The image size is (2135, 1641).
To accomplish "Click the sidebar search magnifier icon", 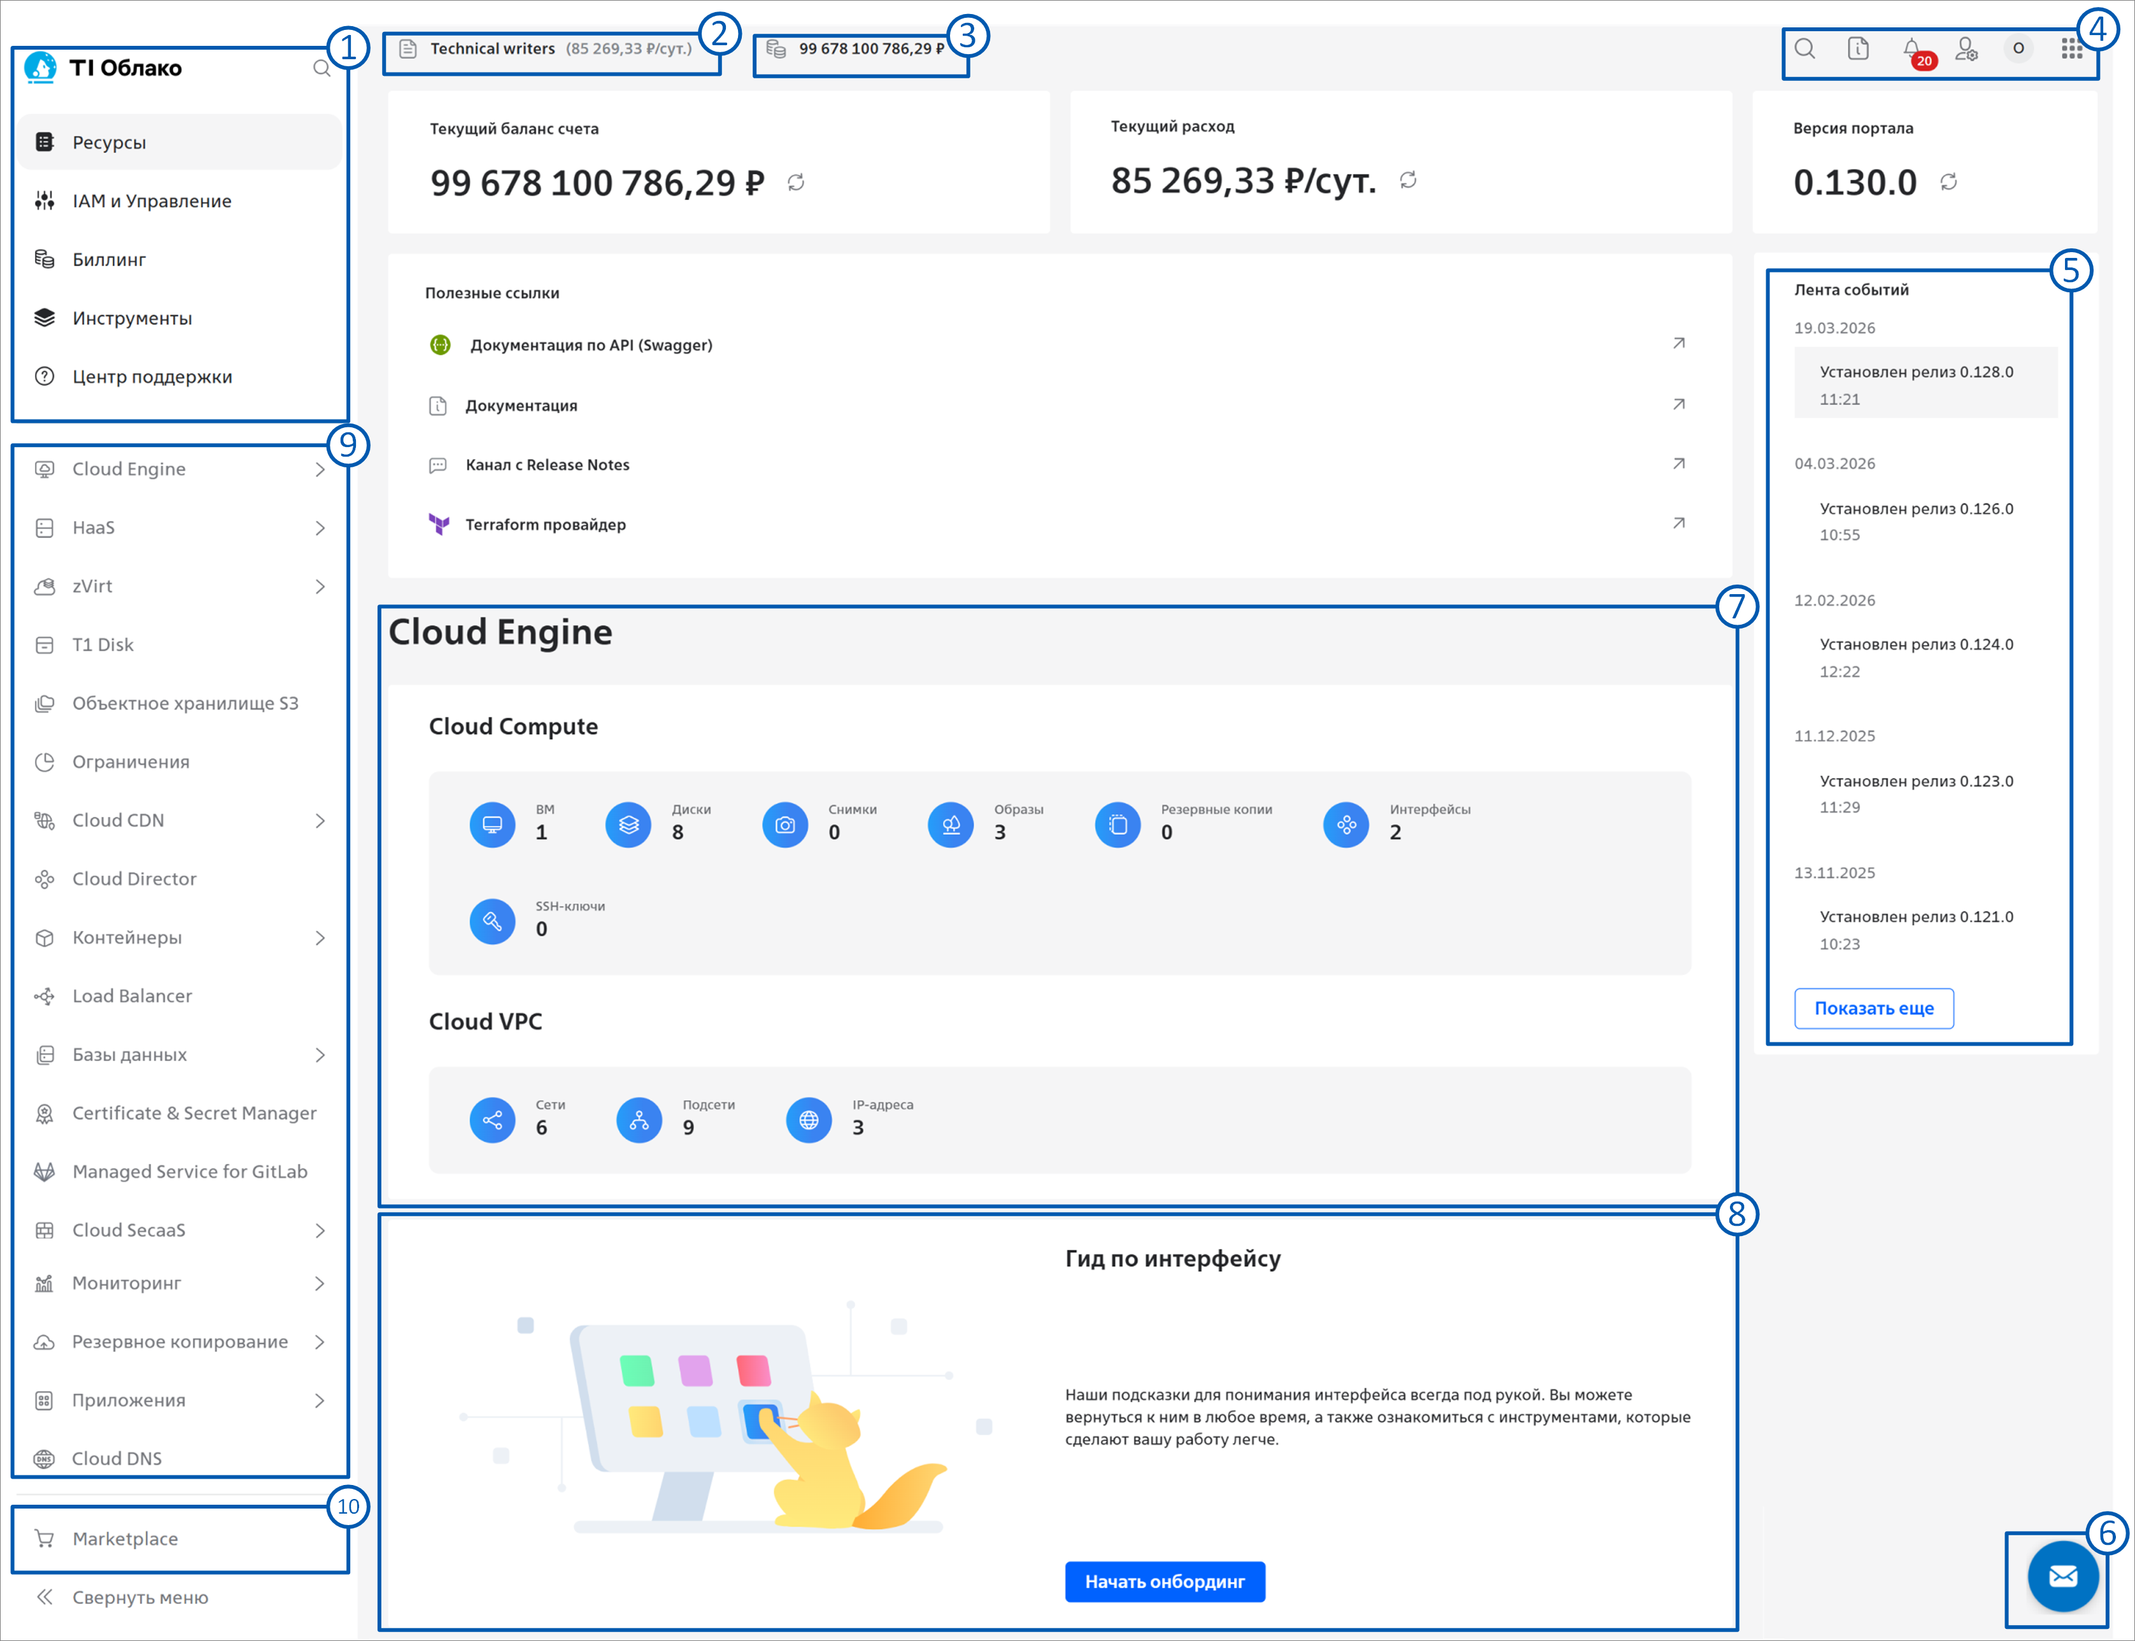I will (322, 68).
